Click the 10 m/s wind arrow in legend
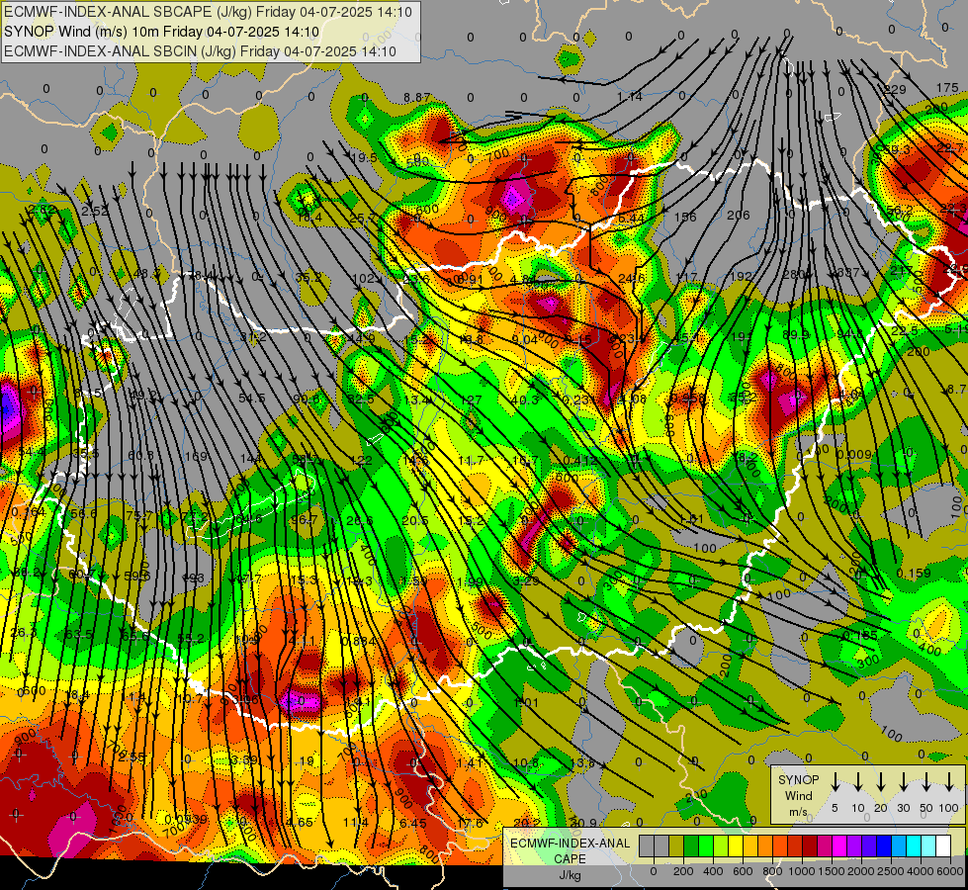Image resolution: width=968 pixels, height=890 pixels. tap(857, 782)
